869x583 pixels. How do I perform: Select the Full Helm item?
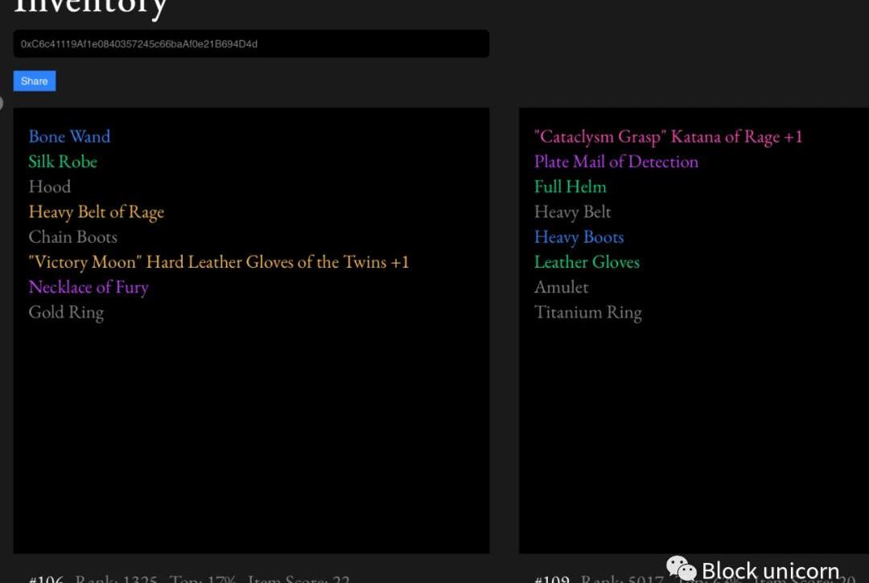click(570, 187)
